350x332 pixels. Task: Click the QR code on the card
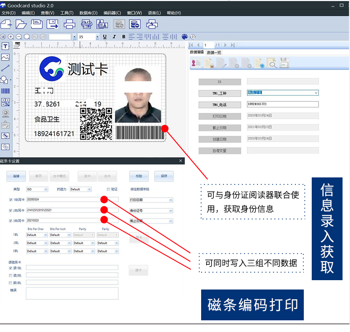(96, 124)
